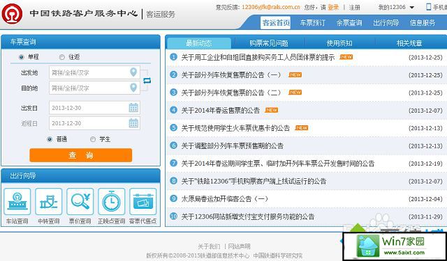Open 正晚点查询 punctuality clock icon
This screenshot has width=447, height=261.
pos(112,201)
